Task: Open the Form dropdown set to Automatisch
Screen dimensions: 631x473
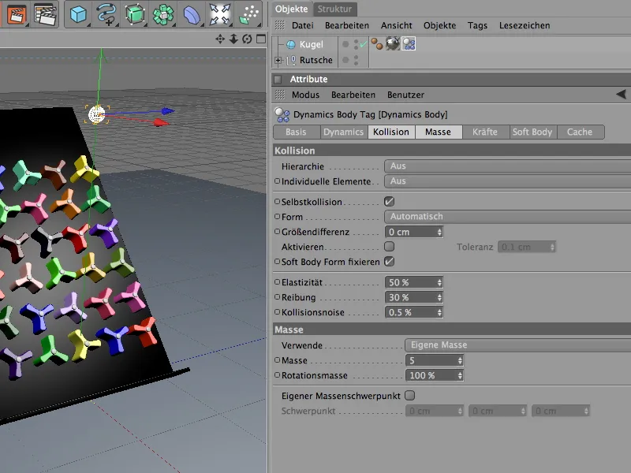Action: [x=506, y=217]
